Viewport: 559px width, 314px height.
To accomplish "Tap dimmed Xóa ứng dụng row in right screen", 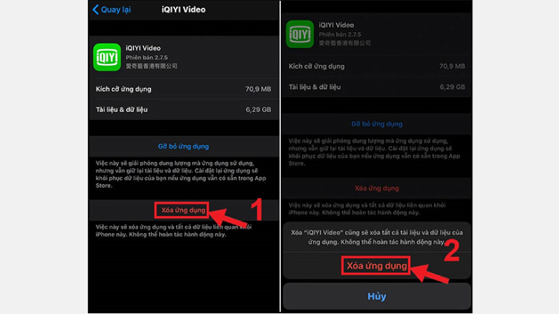I will (x=377, y=188).
